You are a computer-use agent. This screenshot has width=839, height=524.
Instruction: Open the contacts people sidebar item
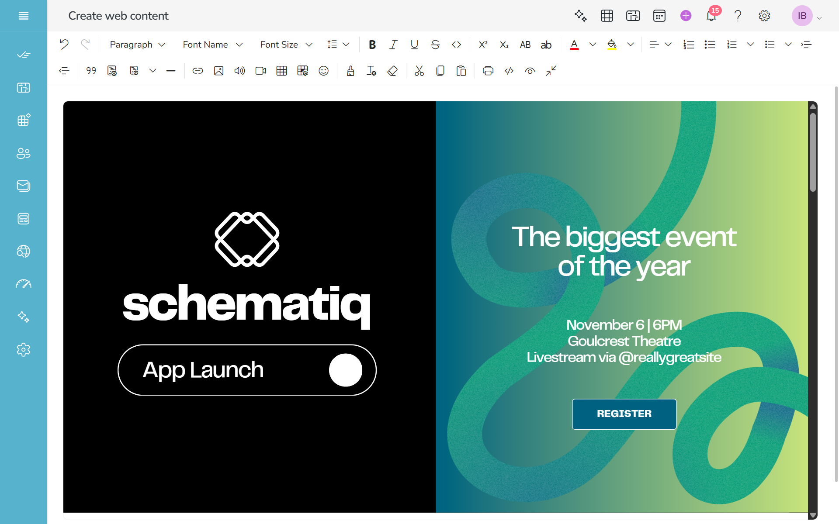[24, 153]
